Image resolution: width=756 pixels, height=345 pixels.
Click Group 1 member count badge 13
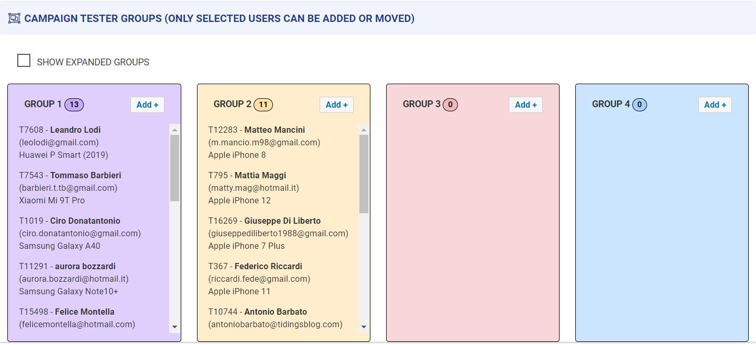(74, 105)
